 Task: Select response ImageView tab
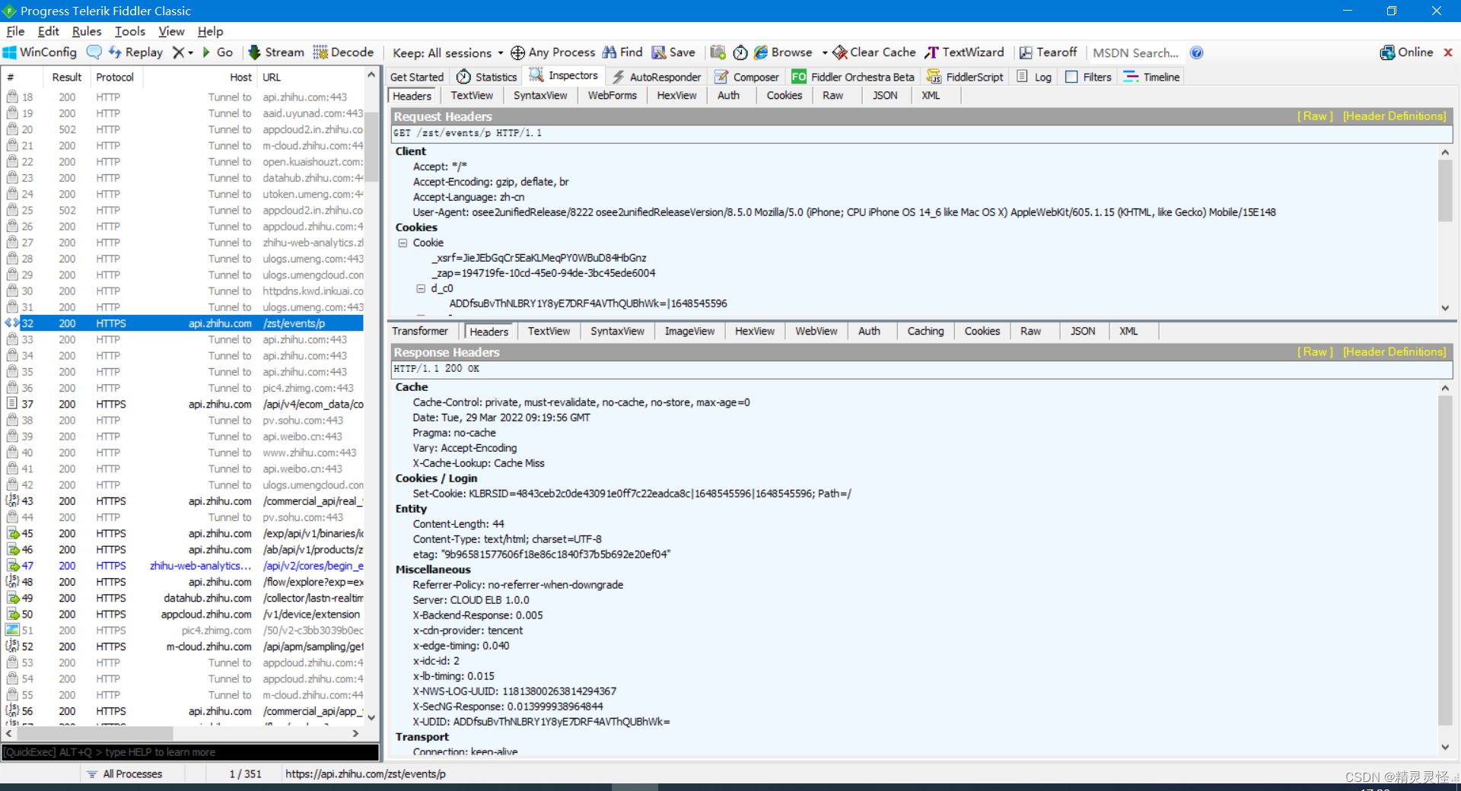[x=689, y=332]
